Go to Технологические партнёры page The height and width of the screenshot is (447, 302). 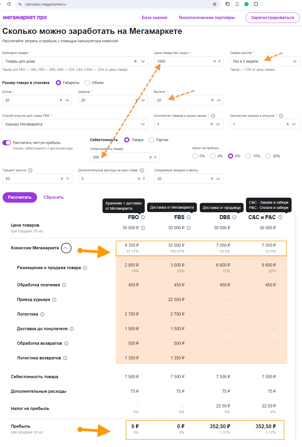tap(207, 17)
